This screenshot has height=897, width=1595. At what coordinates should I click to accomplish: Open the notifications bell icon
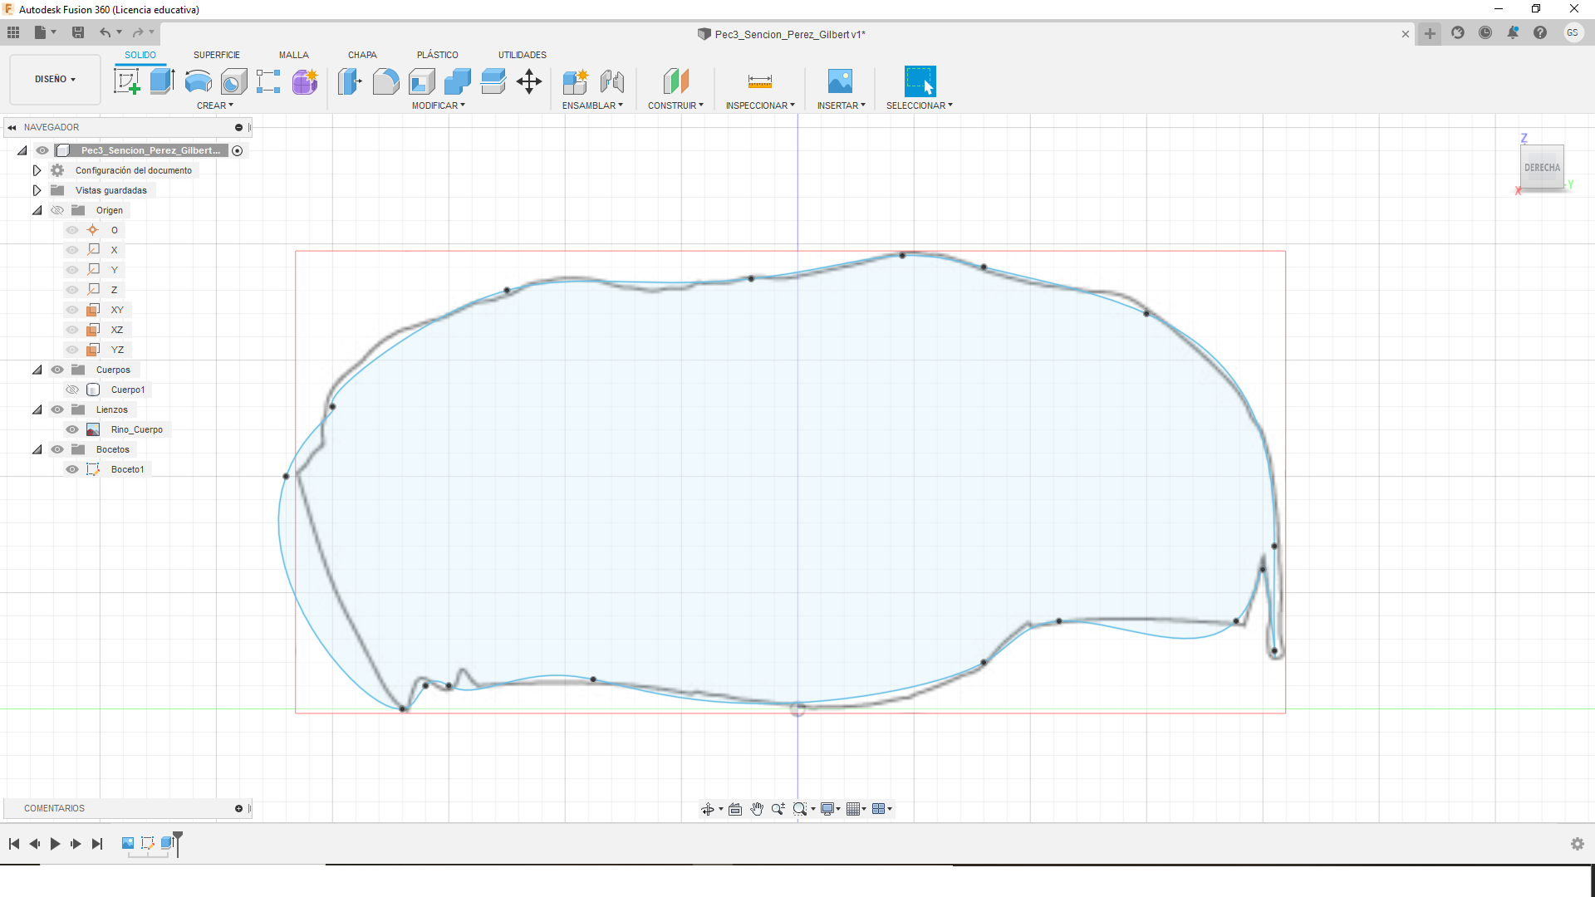(x=1513, y=32)
